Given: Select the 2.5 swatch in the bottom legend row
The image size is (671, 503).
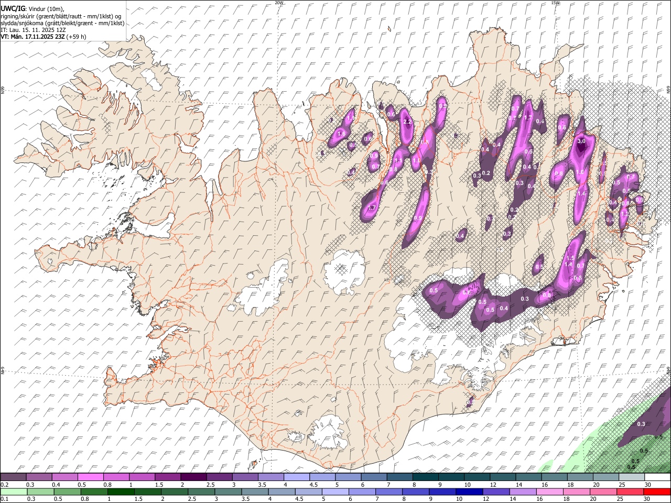Looking at the screenshot, I should click(x=201, y=491).
